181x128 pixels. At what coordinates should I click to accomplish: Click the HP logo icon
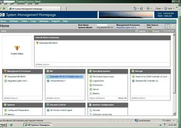tap(2, 15)
